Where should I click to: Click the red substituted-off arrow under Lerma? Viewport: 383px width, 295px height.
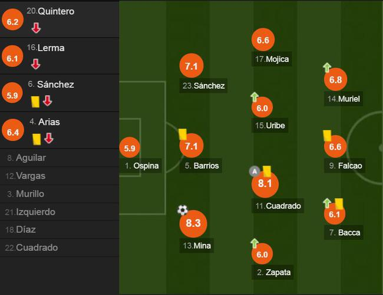[x=36, y=64]
